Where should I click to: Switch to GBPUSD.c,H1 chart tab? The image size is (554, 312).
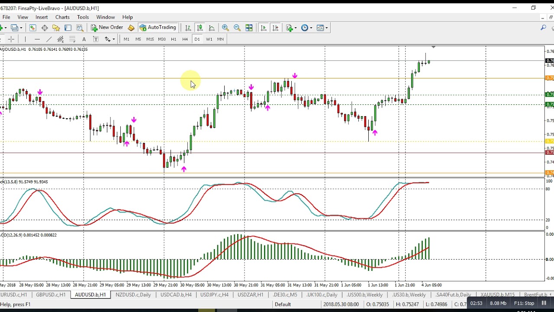(x=51, y=295)
